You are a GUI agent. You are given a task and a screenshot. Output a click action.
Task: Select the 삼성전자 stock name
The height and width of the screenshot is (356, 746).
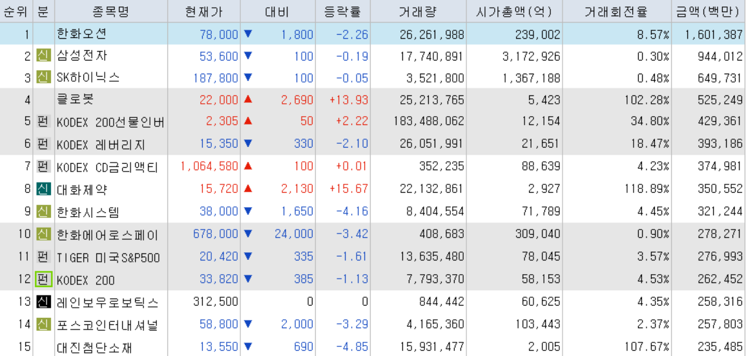[82, 56]
